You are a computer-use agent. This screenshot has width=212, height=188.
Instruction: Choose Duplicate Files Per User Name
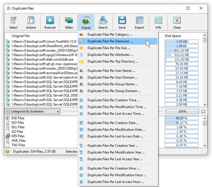118,71
